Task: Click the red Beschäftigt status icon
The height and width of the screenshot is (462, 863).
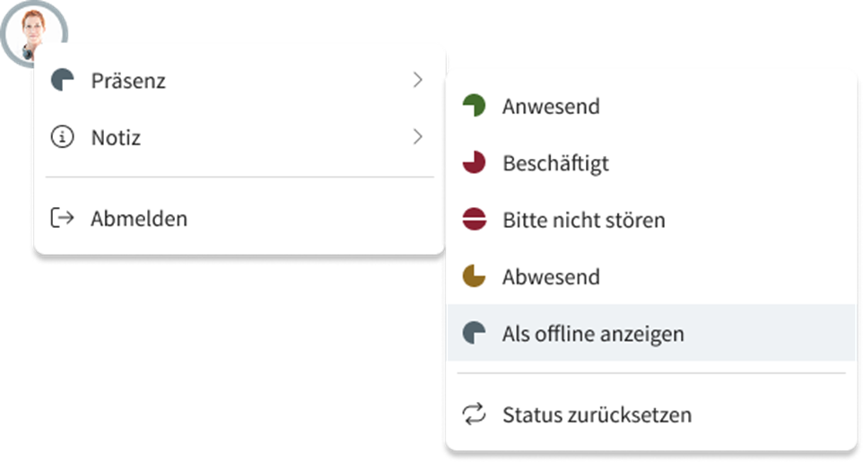Action: point(474,163)
